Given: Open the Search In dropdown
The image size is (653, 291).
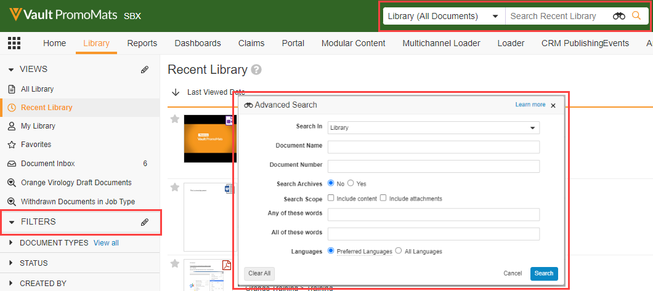Looking at the screenshot, I should pyautogui.click(x=434, y=127).
